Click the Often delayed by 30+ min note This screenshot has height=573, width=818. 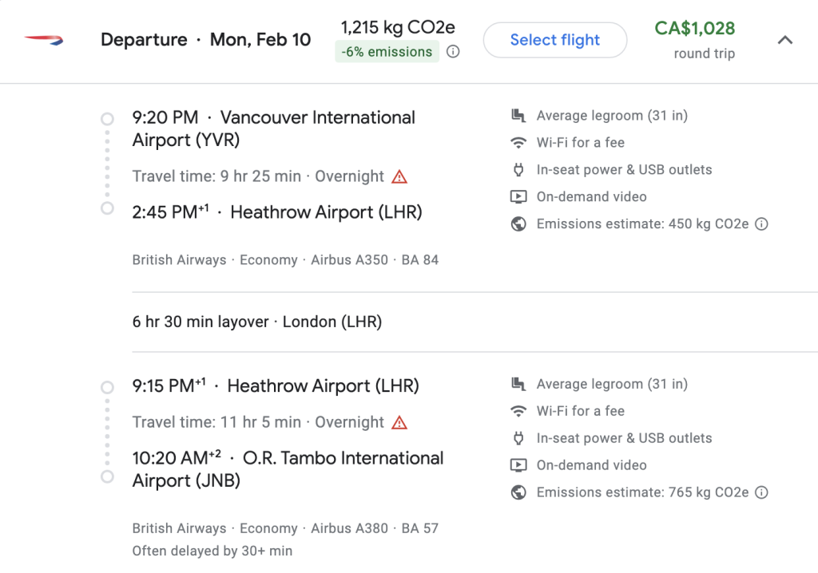(212, 551)
